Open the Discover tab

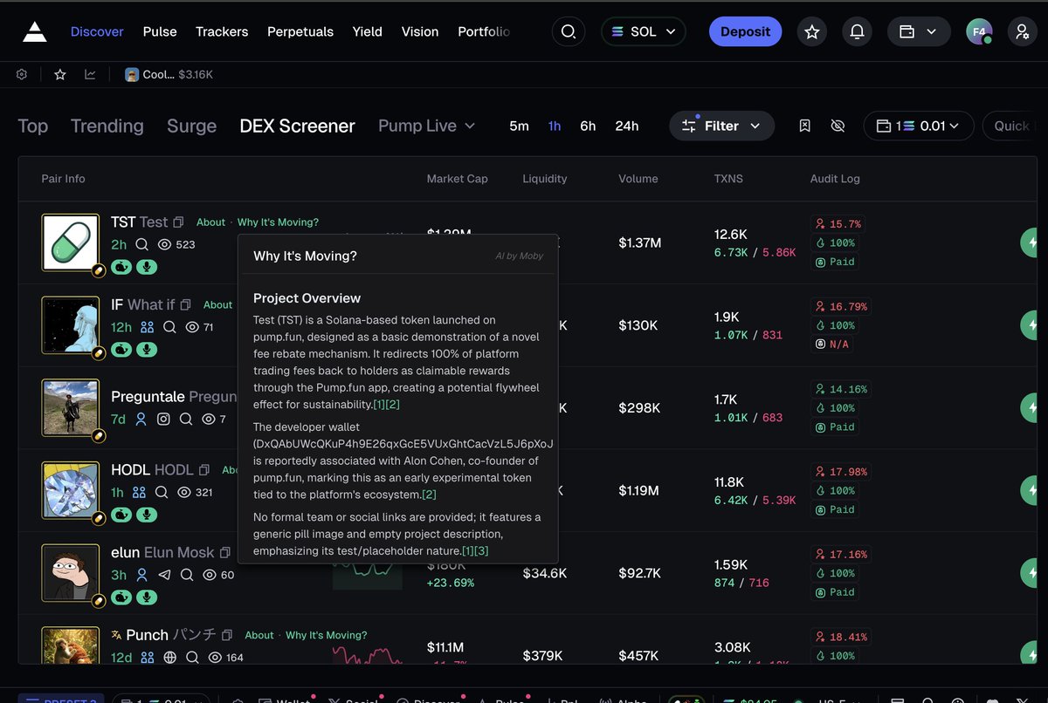[x=97, y=31]
